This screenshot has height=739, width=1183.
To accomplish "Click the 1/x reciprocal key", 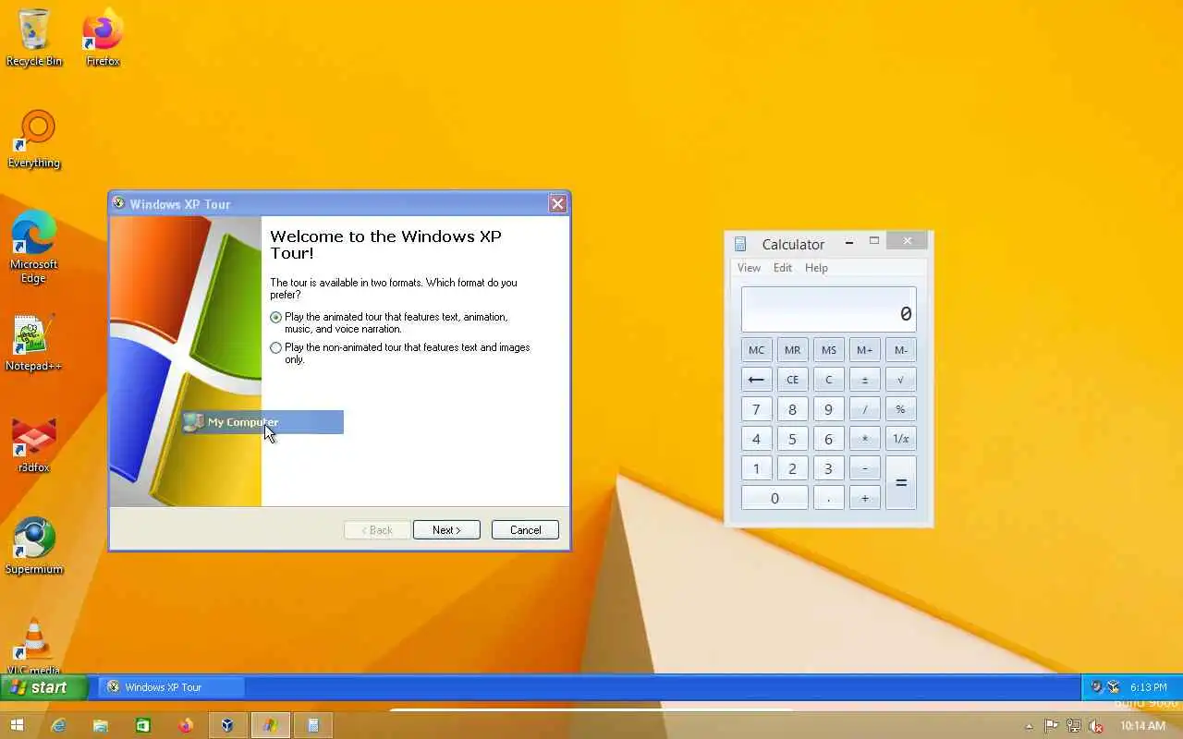I will [901, 439].
